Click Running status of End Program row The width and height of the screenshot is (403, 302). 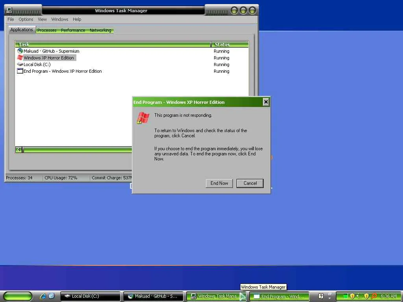221,71
